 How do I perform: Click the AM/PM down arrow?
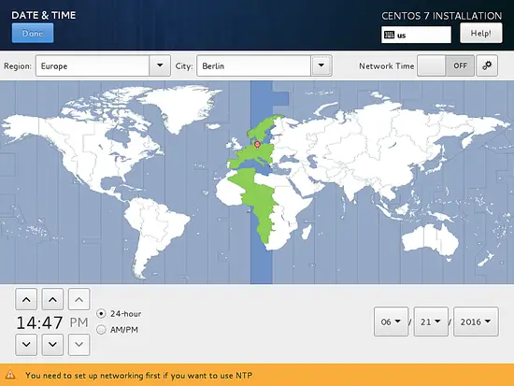[x=79, y=345]
